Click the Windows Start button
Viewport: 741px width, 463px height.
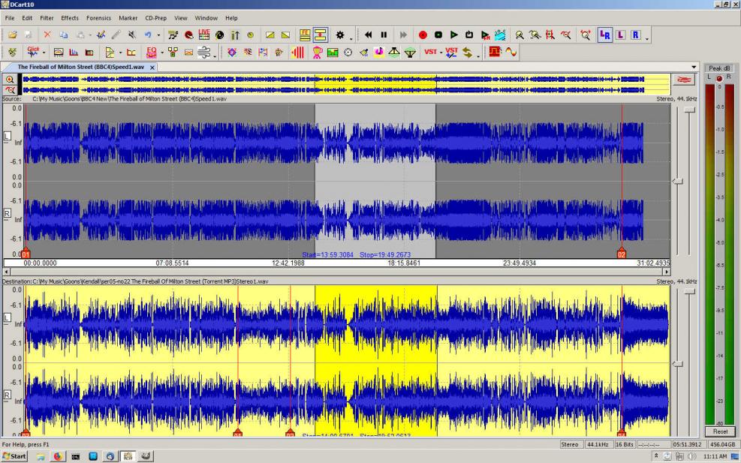[15, 456]
